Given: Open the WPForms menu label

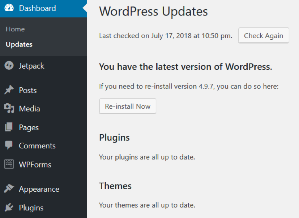Looking at the screenshot, I should click(35, 165).
